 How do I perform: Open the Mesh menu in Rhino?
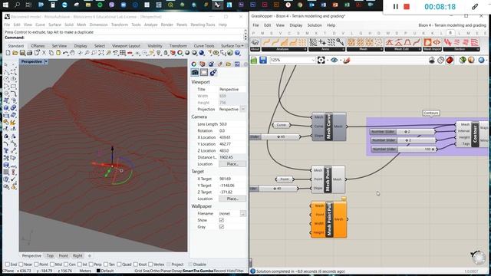click(x=81, y=25)
